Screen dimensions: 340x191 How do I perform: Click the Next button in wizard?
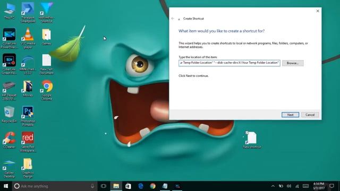tap(290, 115)
